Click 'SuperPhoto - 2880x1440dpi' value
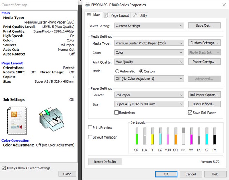Image resolution: width=229 pixels, height=180 pixels. point(54,31)
